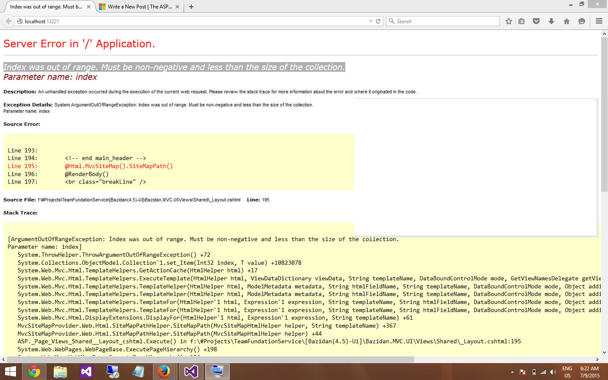Check the battery level indicator
The width and height of the screenshot is (608, 380).
click(532, 372)
